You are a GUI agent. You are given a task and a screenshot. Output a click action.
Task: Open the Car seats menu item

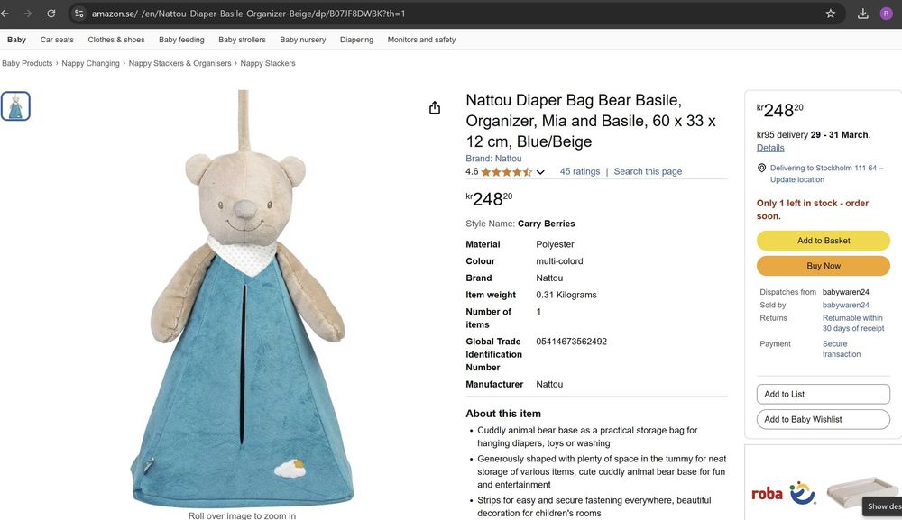pyautogui.click(x=57, y=40)
